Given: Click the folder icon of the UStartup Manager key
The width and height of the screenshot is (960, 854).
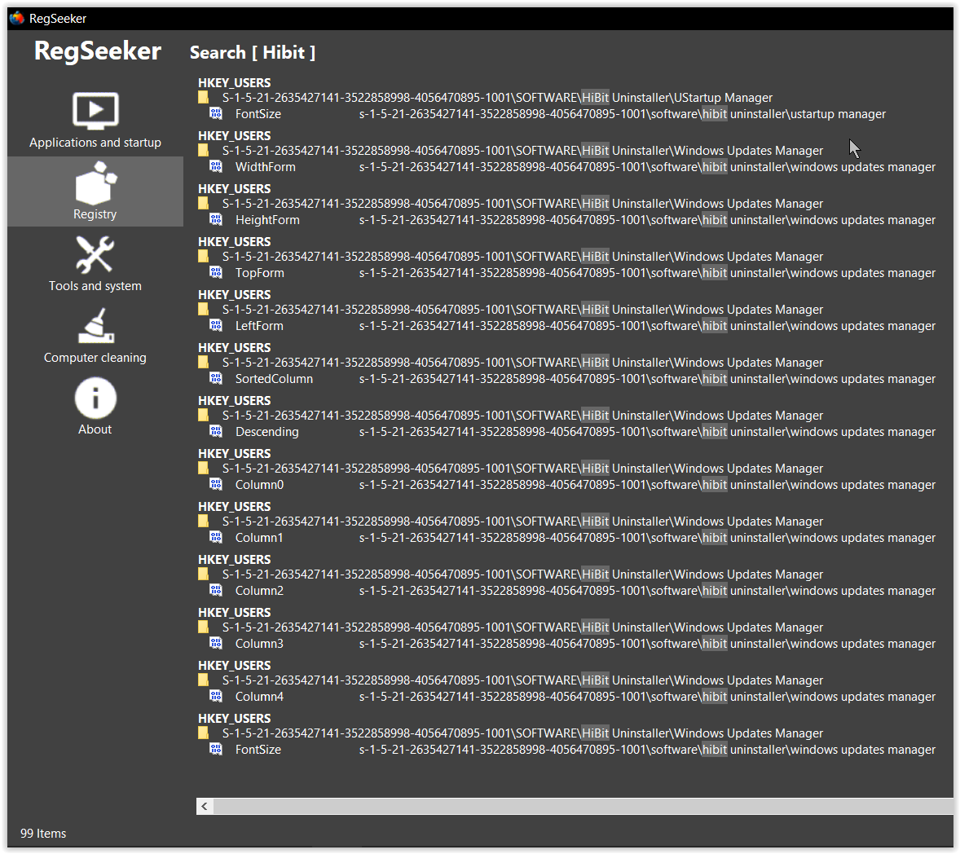Looking at the screenshot, I should pyautogui.click(x=203, y=97).
